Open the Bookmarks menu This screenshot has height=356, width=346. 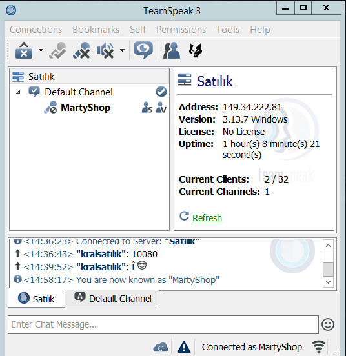tap(96, 30)
